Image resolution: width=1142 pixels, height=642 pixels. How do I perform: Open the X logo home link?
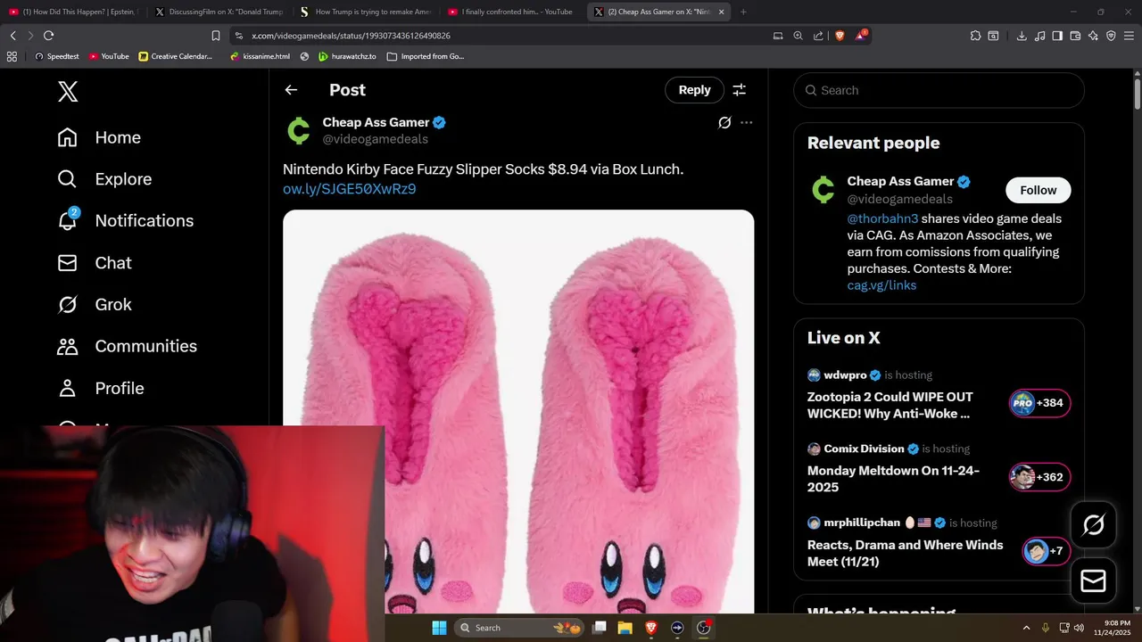(x=68, y=90)
